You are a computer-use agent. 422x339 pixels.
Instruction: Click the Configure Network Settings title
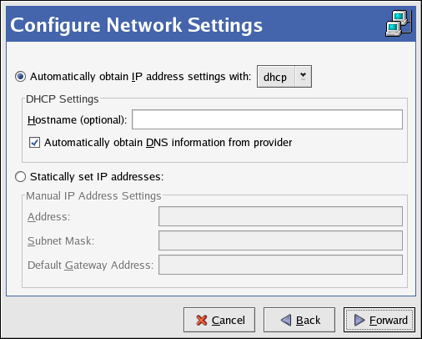click(136, 25)
